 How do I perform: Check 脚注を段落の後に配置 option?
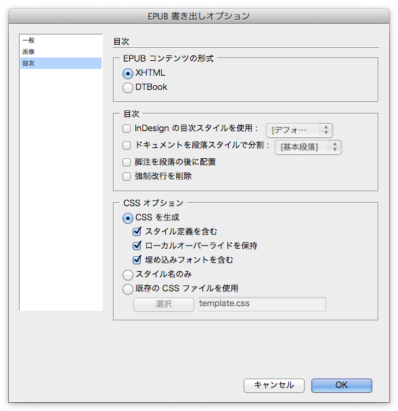127,162
